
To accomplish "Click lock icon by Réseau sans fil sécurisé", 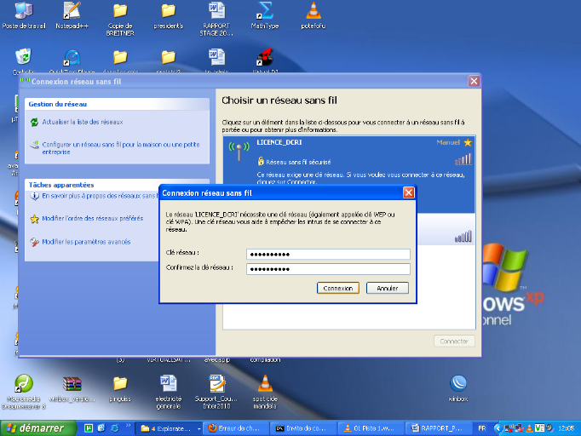I will tap(261, 161).
